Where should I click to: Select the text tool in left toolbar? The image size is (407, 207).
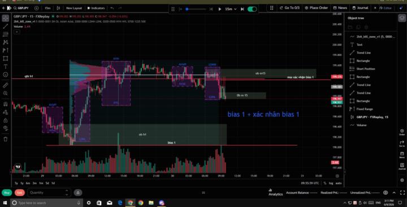5,67
